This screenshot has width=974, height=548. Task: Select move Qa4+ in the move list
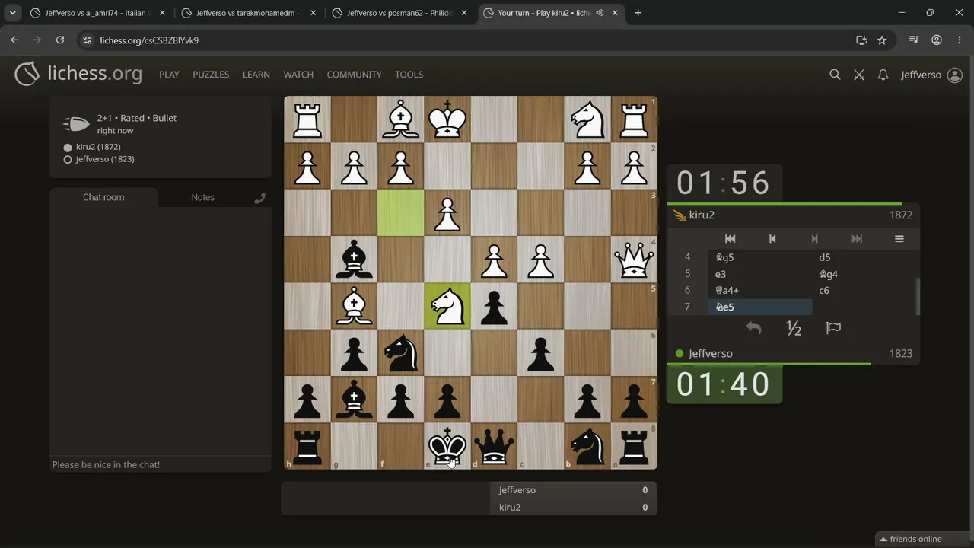pyautogui.click(x=760, y=291)
